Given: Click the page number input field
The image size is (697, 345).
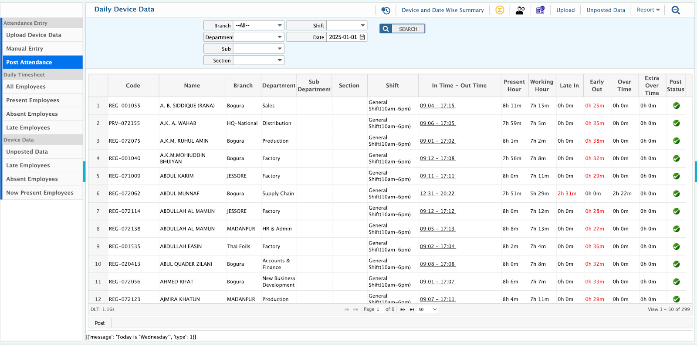Looking at the screenshot, I should (x=378, y=309).
